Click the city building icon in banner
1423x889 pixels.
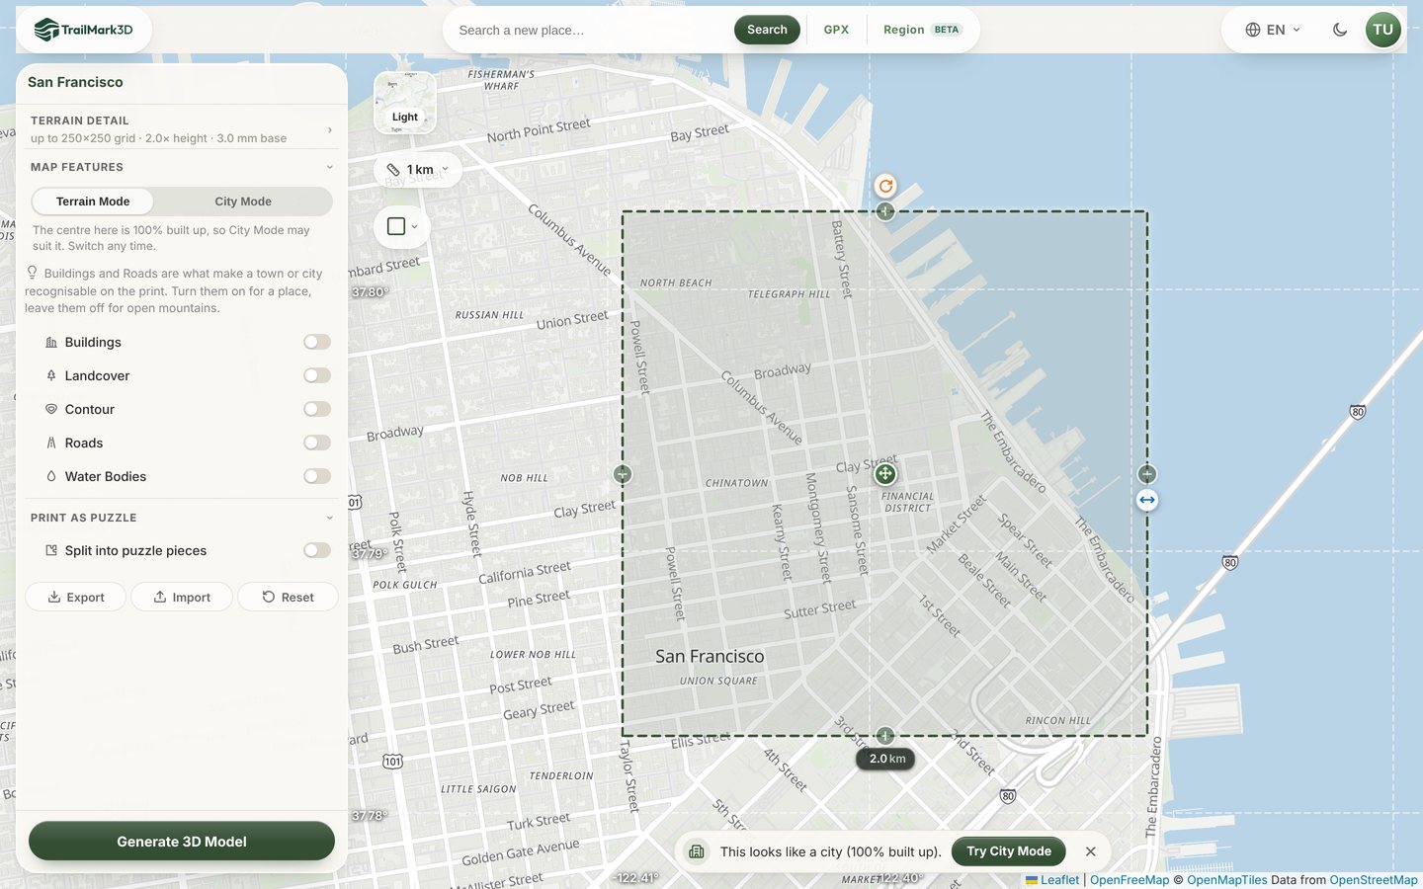[697, 851]
